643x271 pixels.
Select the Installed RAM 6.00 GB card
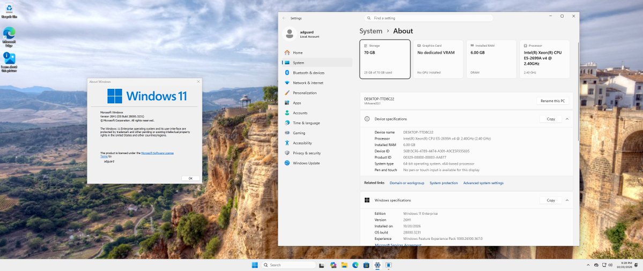point(492,59)
